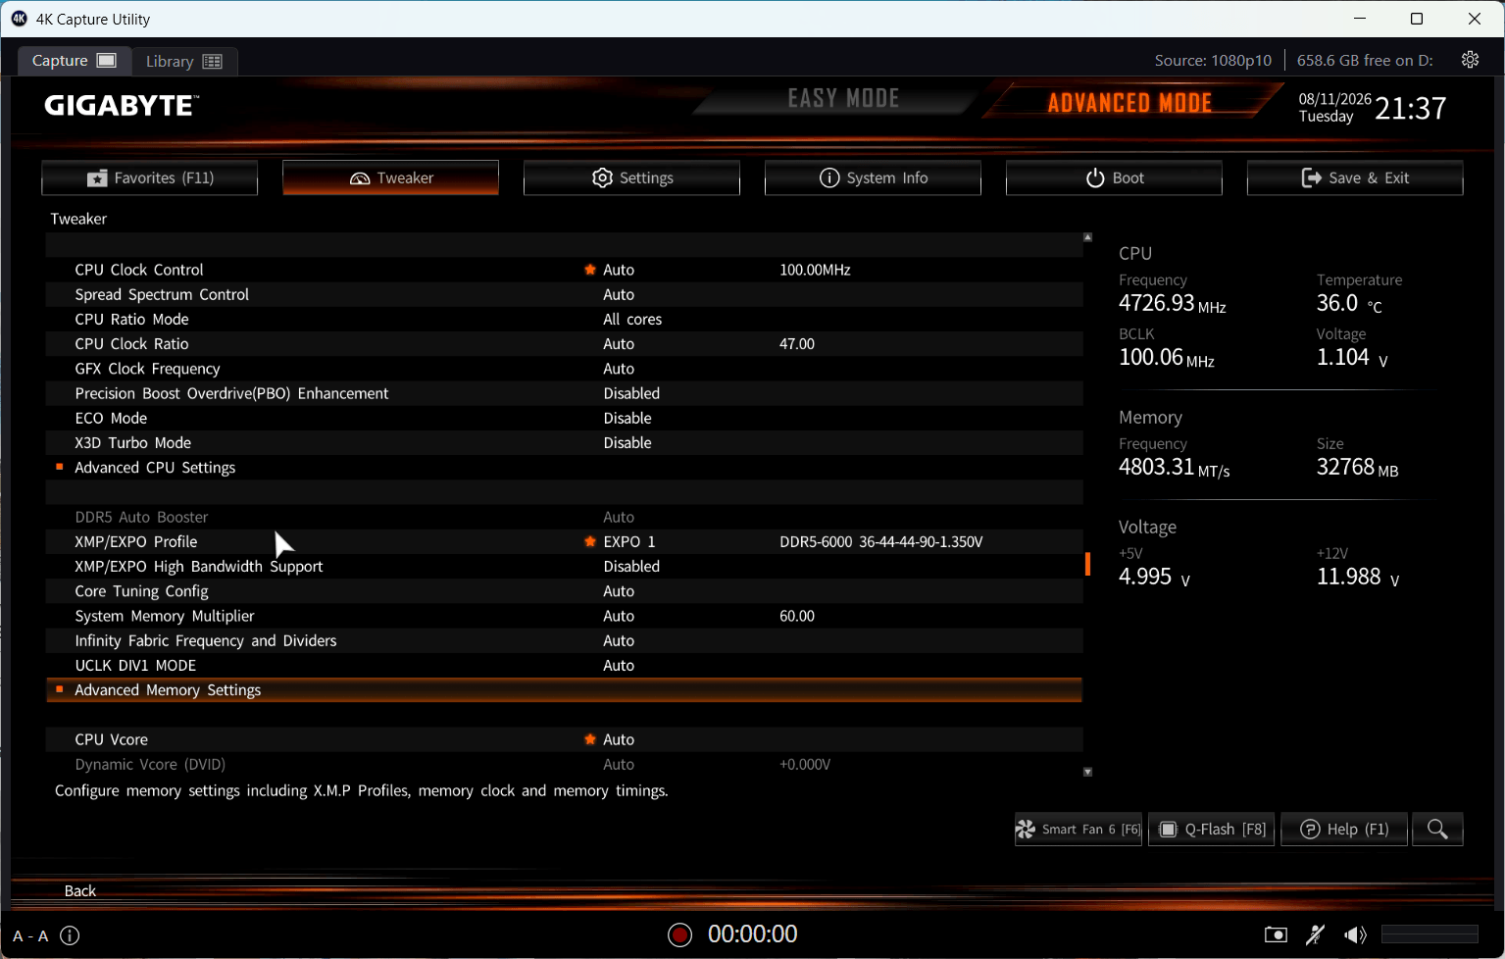The width and height of the screenshot is (1505, 959).
Task: Select the CPU Vcore row label
Action: point(112,739)
